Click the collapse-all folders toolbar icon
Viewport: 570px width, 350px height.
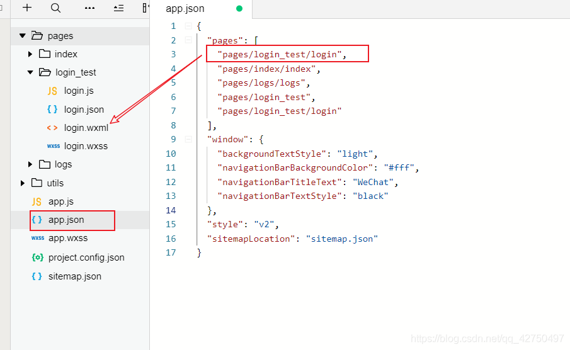point(118,8)
